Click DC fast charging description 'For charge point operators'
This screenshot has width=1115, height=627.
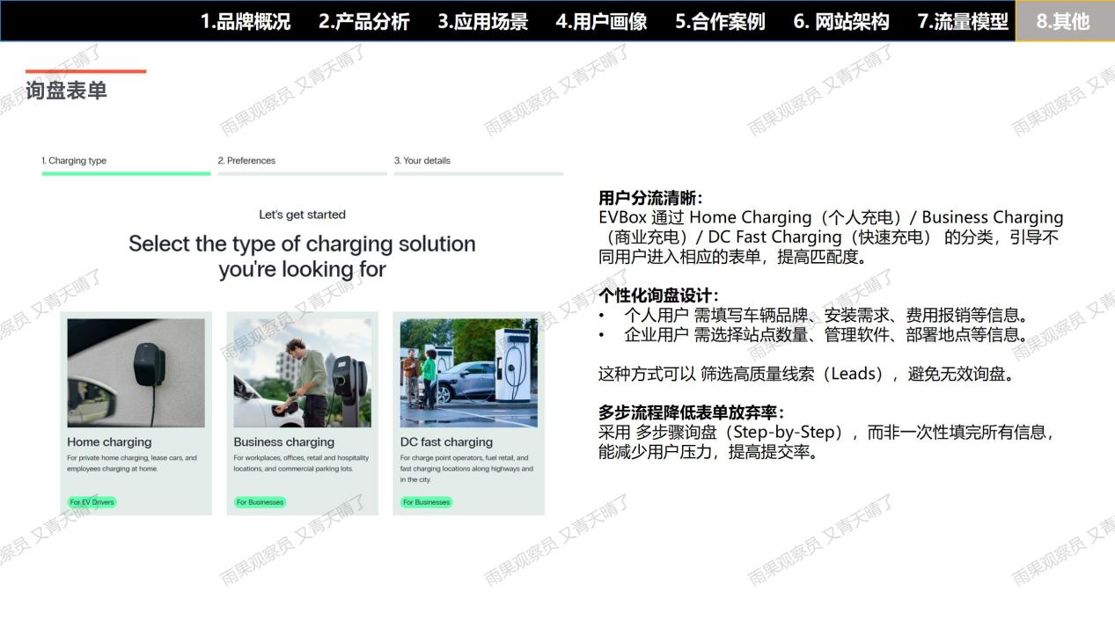pyautogui.click(x=466, y=469)
